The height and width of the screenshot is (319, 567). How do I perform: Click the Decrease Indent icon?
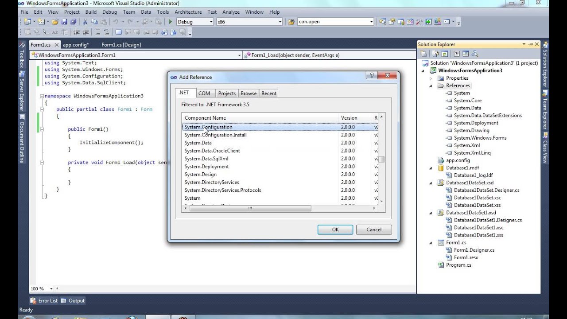[77, 32]
